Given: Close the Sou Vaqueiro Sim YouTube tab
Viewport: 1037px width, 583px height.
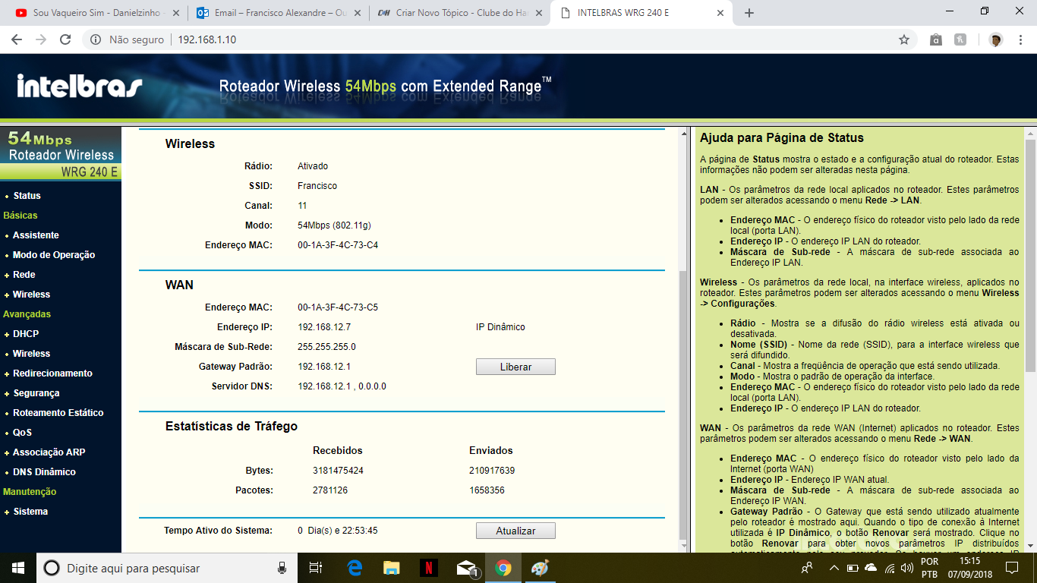Looking at the screenshot, I should point(176,13).
